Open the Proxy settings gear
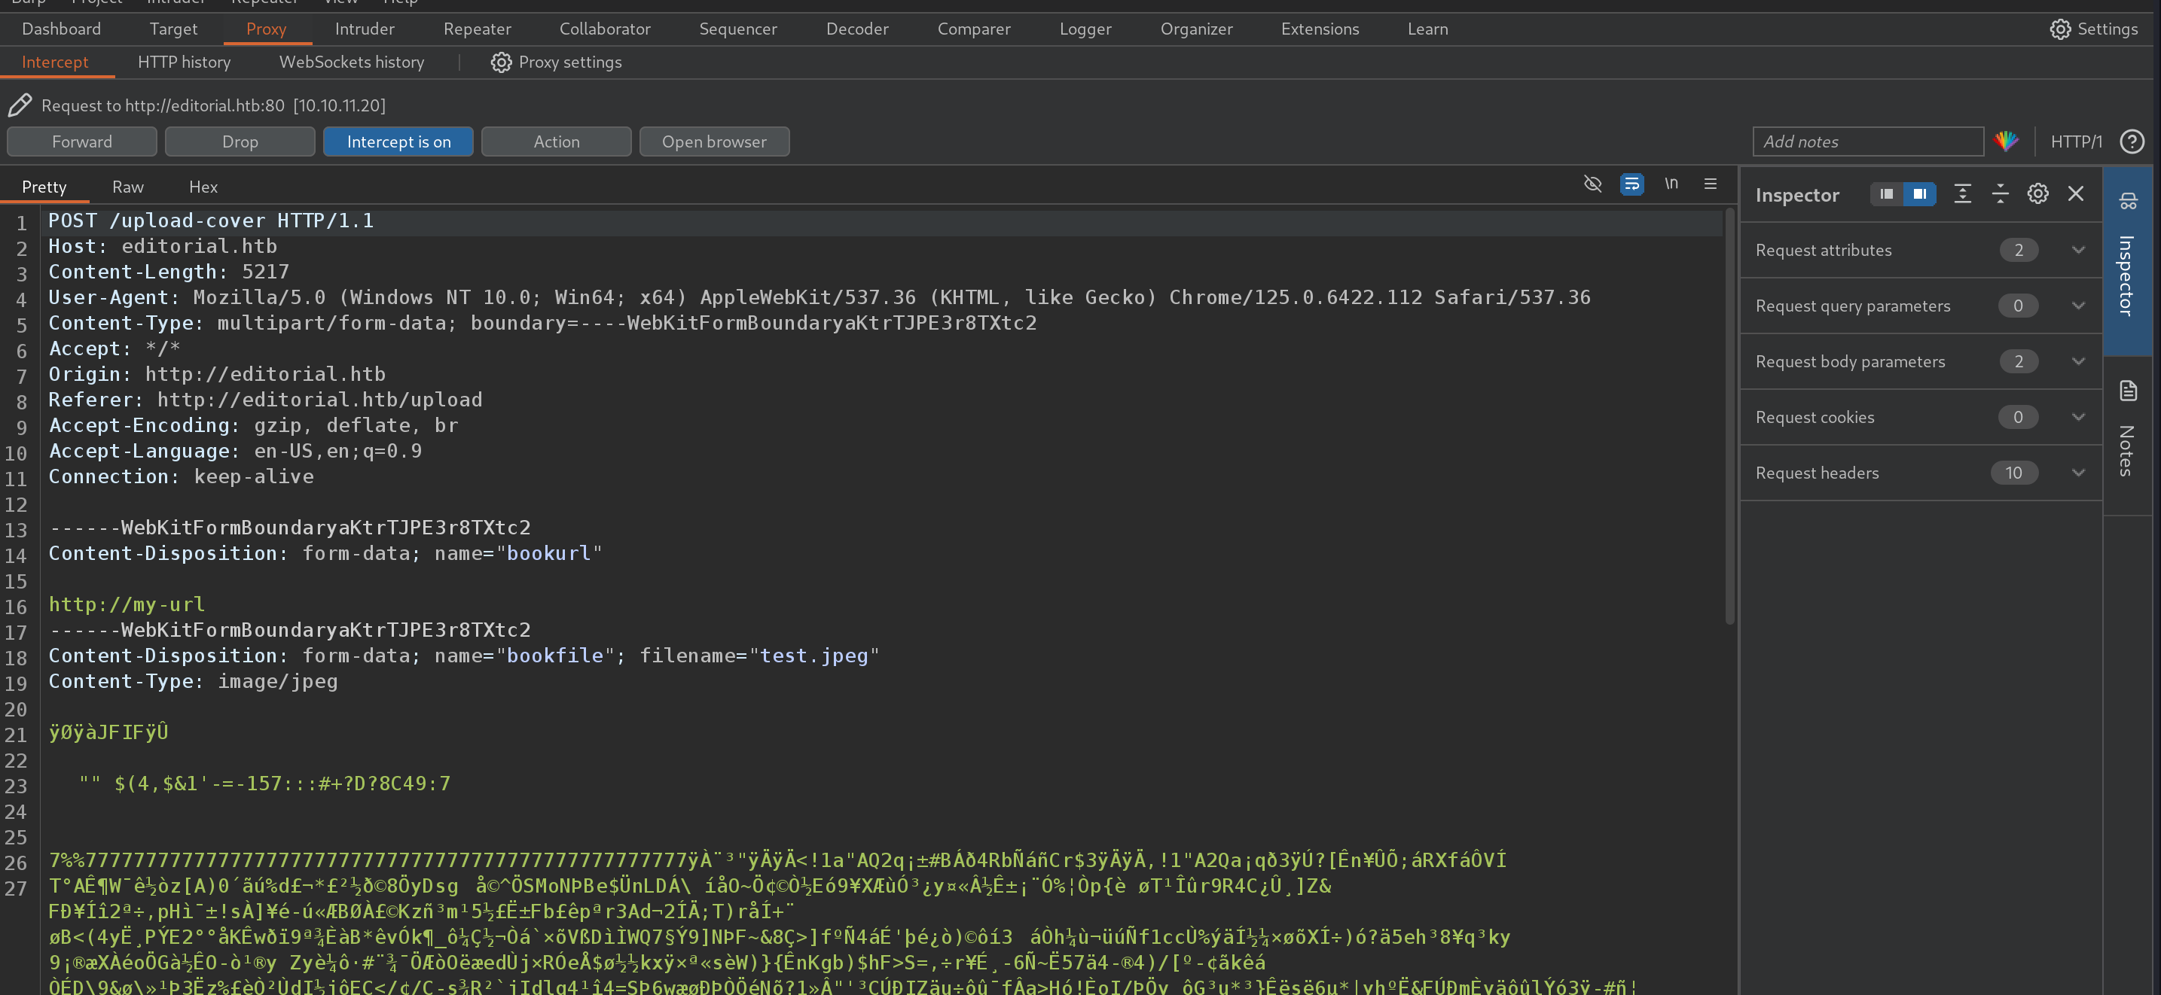2161x995 pixels. point(557,62)
